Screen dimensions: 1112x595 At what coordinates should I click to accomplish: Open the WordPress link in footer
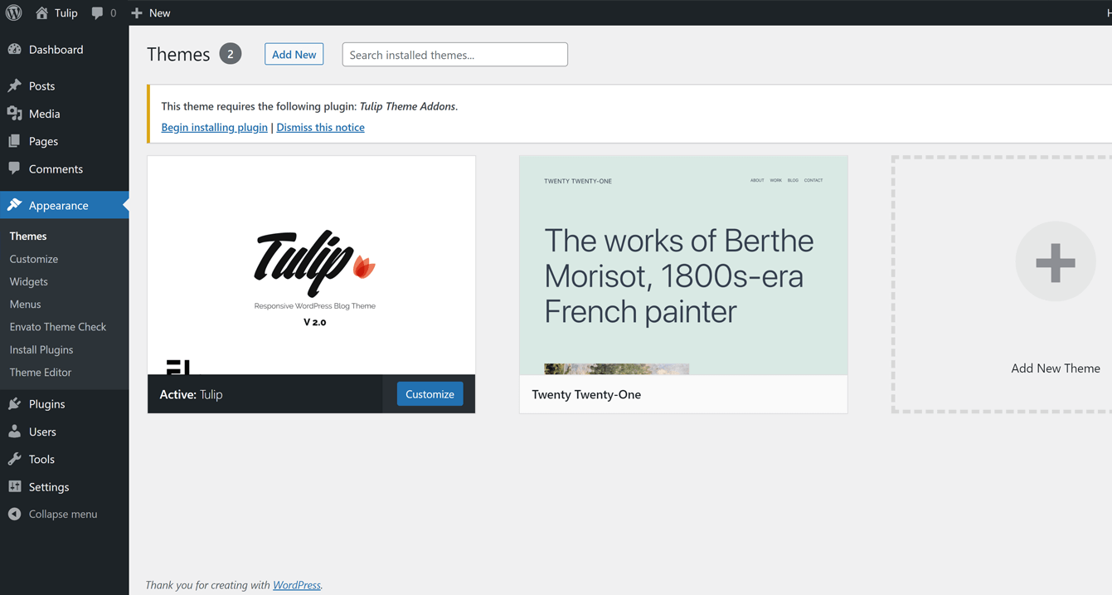297,585
